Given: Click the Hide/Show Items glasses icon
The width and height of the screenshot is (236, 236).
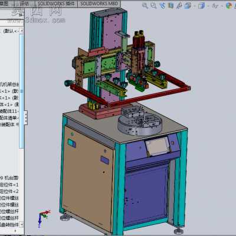Looking at the screenshot, I should click(x=215, y=6).
